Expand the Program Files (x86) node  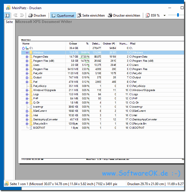tap(27, 61)
